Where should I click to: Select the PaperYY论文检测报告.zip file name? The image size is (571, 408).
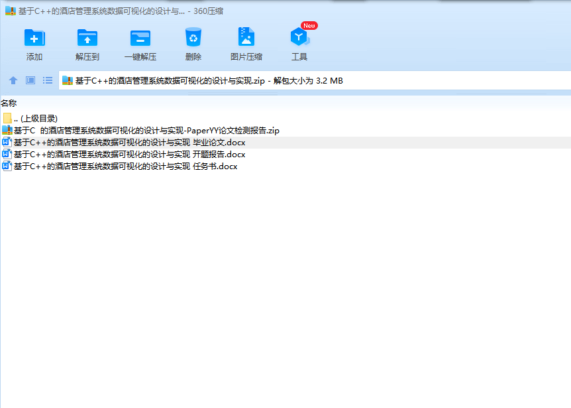[146, 130]
